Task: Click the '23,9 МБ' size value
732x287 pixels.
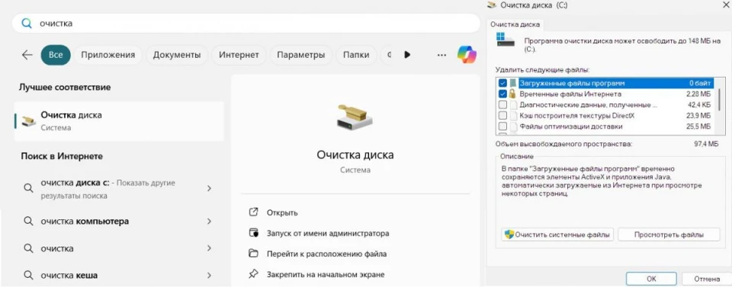Action: 698,116
